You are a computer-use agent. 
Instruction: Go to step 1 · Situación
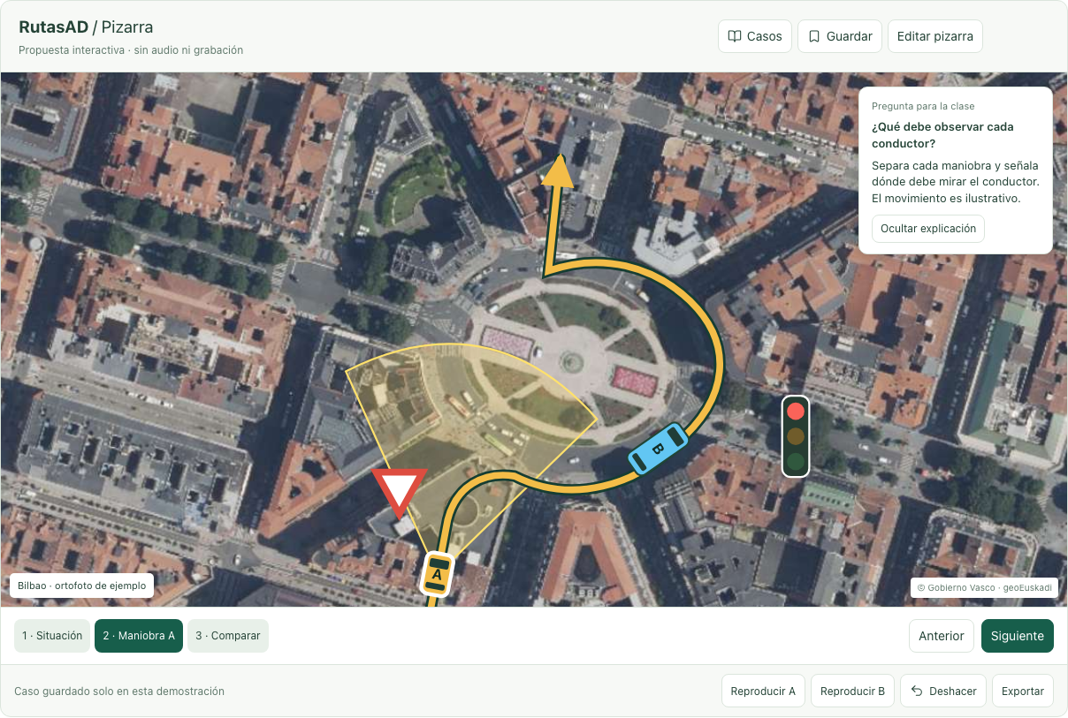tap(52, 636)
